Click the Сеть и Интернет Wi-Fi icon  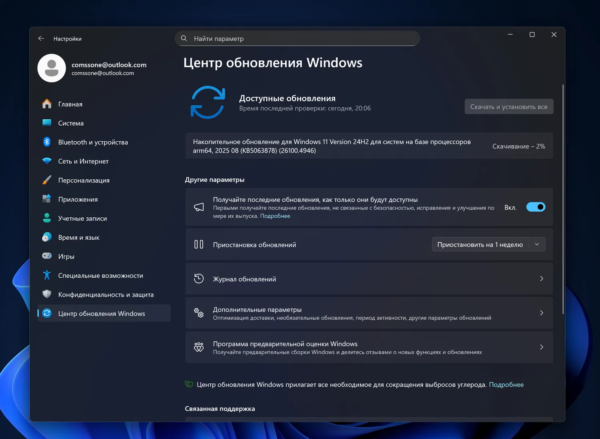[x=47, y=161]
